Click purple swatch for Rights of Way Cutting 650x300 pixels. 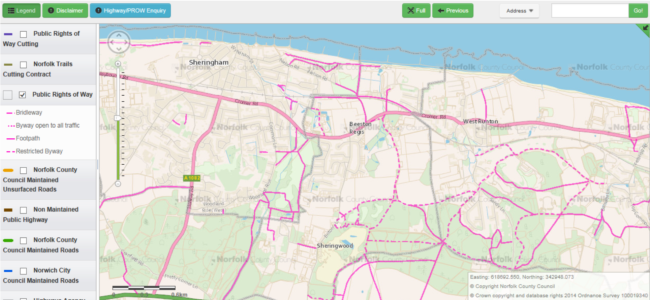point(8,34)
